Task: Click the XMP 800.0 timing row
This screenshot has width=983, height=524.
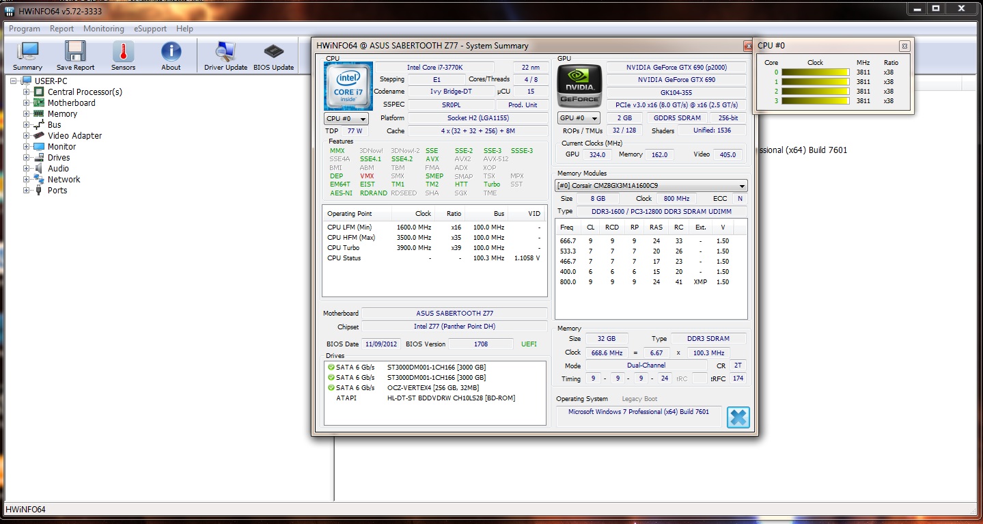Action: click(x=651, y=281)
